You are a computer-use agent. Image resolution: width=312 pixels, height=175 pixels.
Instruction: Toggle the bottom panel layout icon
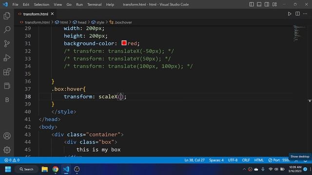tap(259, 4)
